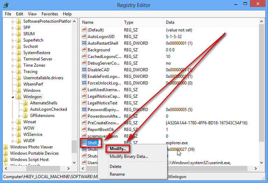Click the string icon next to AutoLogonSID
This screenshot has width=268, height=183.
84,36
